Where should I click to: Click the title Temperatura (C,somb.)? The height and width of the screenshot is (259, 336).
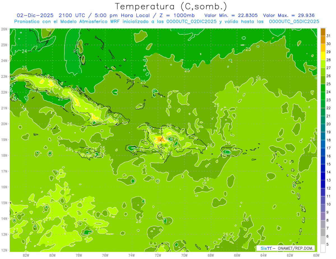click(x=171, y=6)
